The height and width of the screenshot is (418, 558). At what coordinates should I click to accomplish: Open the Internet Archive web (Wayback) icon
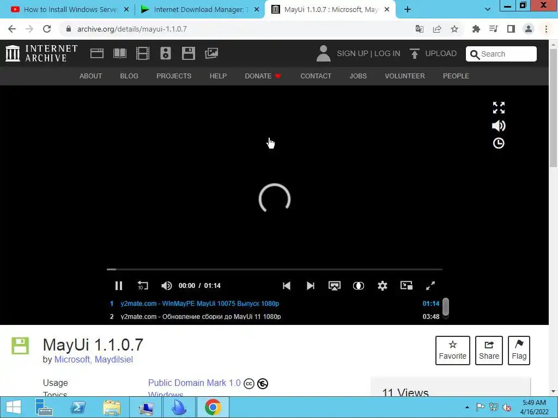[97, 53]
